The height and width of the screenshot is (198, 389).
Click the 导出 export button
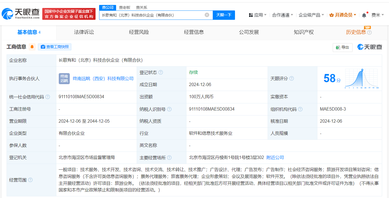coord(342,47)
